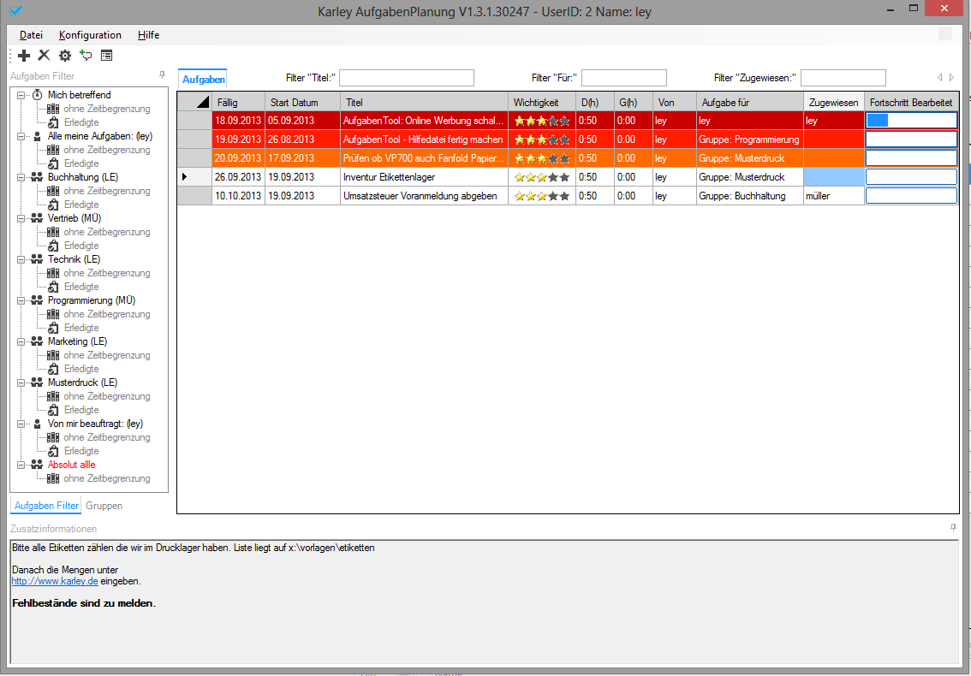Click the application checkmark icon in title bar
Viewport: 971px width, 676px height.
15,10
